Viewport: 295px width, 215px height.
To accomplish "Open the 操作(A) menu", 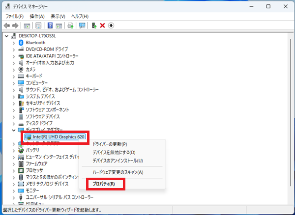I will coord(37,17).
